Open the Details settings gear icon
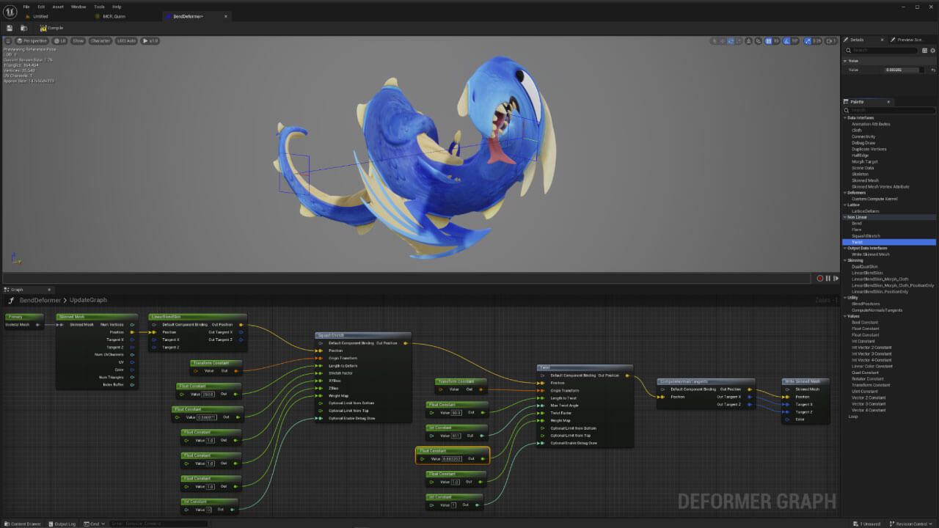This screenshot has width=939, height=528. tap(932, 50)
